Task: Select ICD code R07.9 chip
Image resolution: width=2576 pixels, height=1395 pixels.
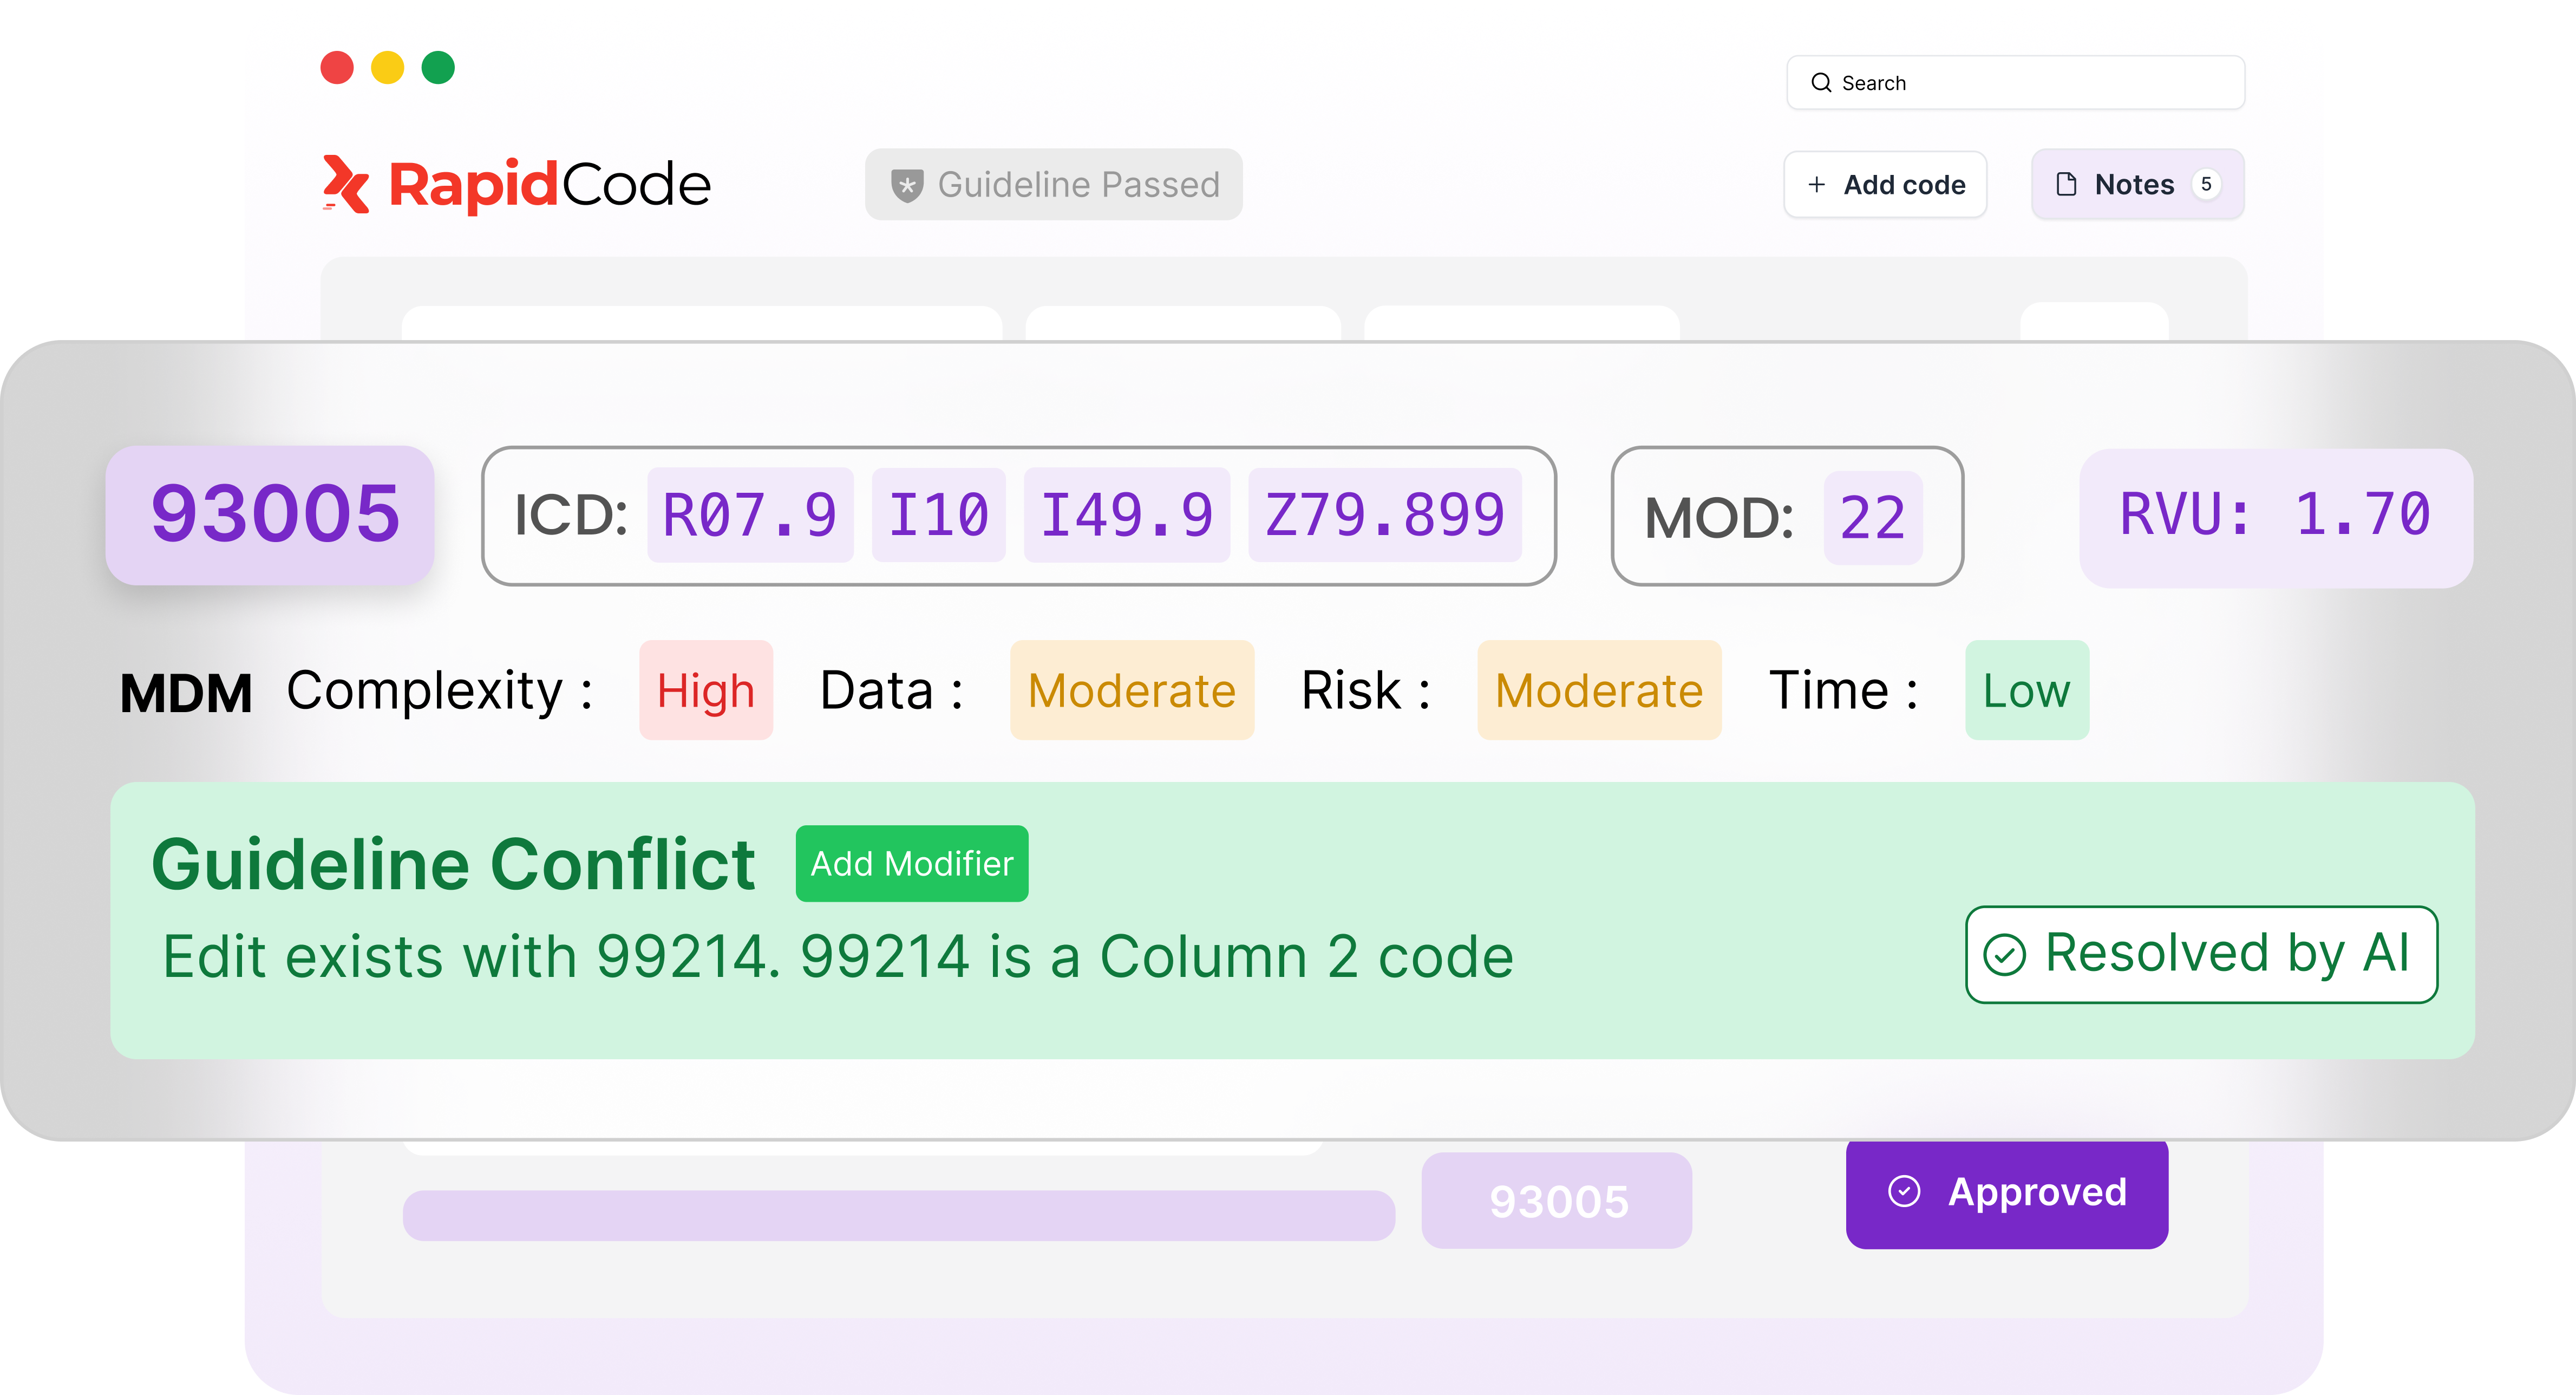Action: coord(750,515)
